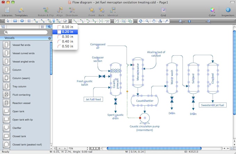
Task: Click the refresh rotate tool
Action: tap(141, 21)
